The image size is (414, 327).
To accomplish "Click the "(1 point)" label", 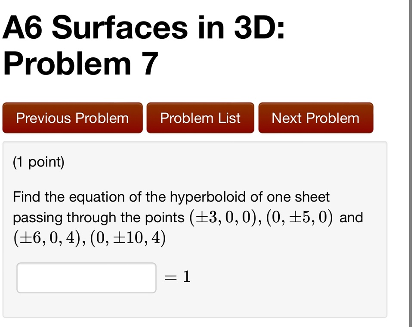I will [x=39, y=162].
